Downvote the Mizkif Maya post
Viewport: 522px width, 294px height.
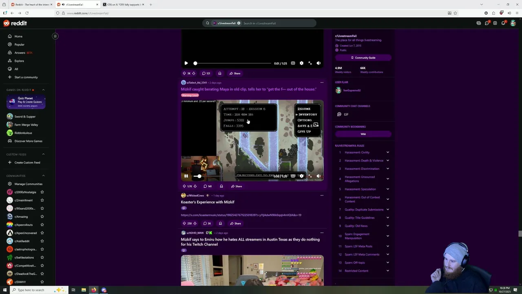pos(195,186)
